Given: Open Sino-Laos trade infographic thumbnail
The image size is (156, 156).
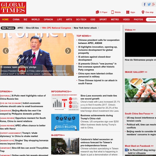Looking at the screenshot, I should pos(65,102).
